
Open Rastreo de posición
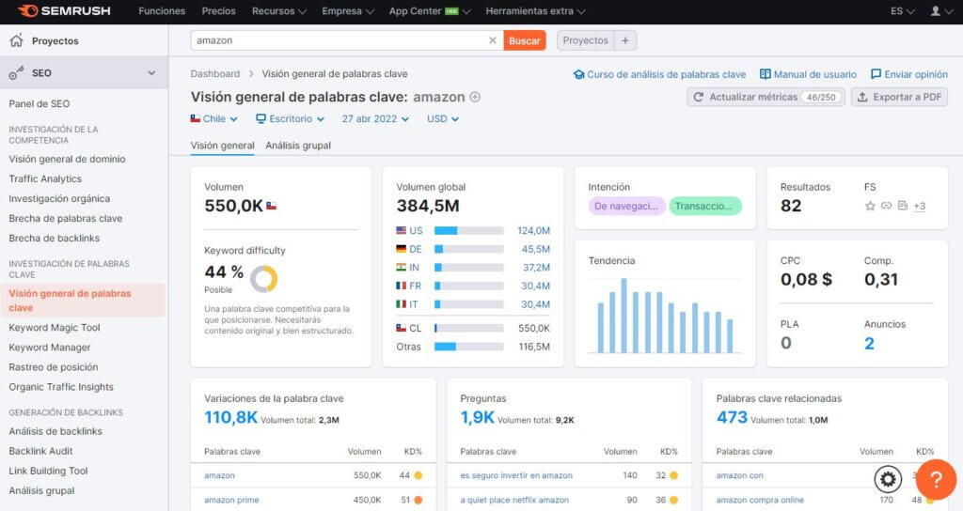[x=54, y=367]
